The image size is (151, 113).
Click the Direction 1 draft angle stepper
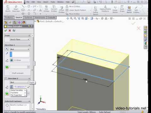point(28,67)
